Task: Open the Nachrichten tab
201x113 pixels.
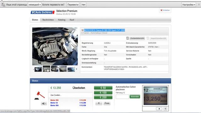Action: (x=48, y=20)
